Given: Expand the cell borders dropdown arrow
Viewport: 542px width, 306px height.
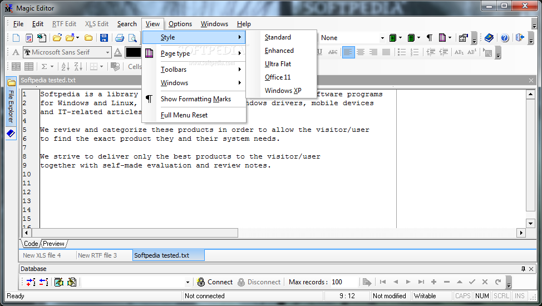Looking at the screenshot, I should click(102, 66).
